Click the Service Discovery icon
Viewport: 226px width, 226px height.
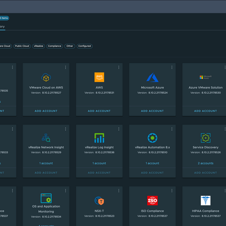pyautogui.click(x=205, y=138)
